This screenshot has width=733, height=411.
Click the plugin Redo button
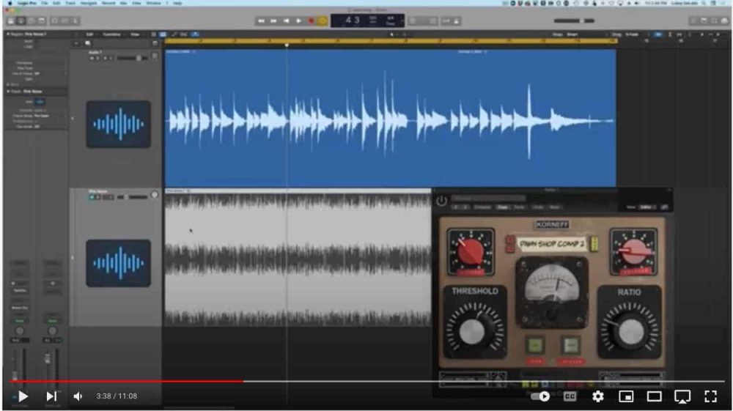(x=554, y=207)
